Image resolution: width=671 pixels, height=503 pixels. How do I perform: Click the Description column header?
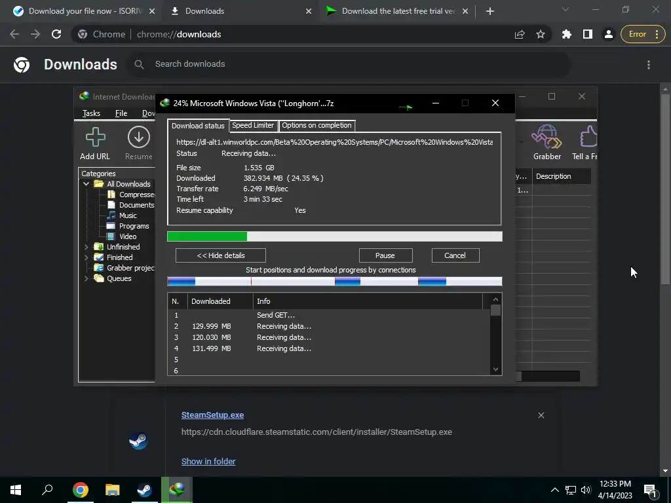click(562, 176)
